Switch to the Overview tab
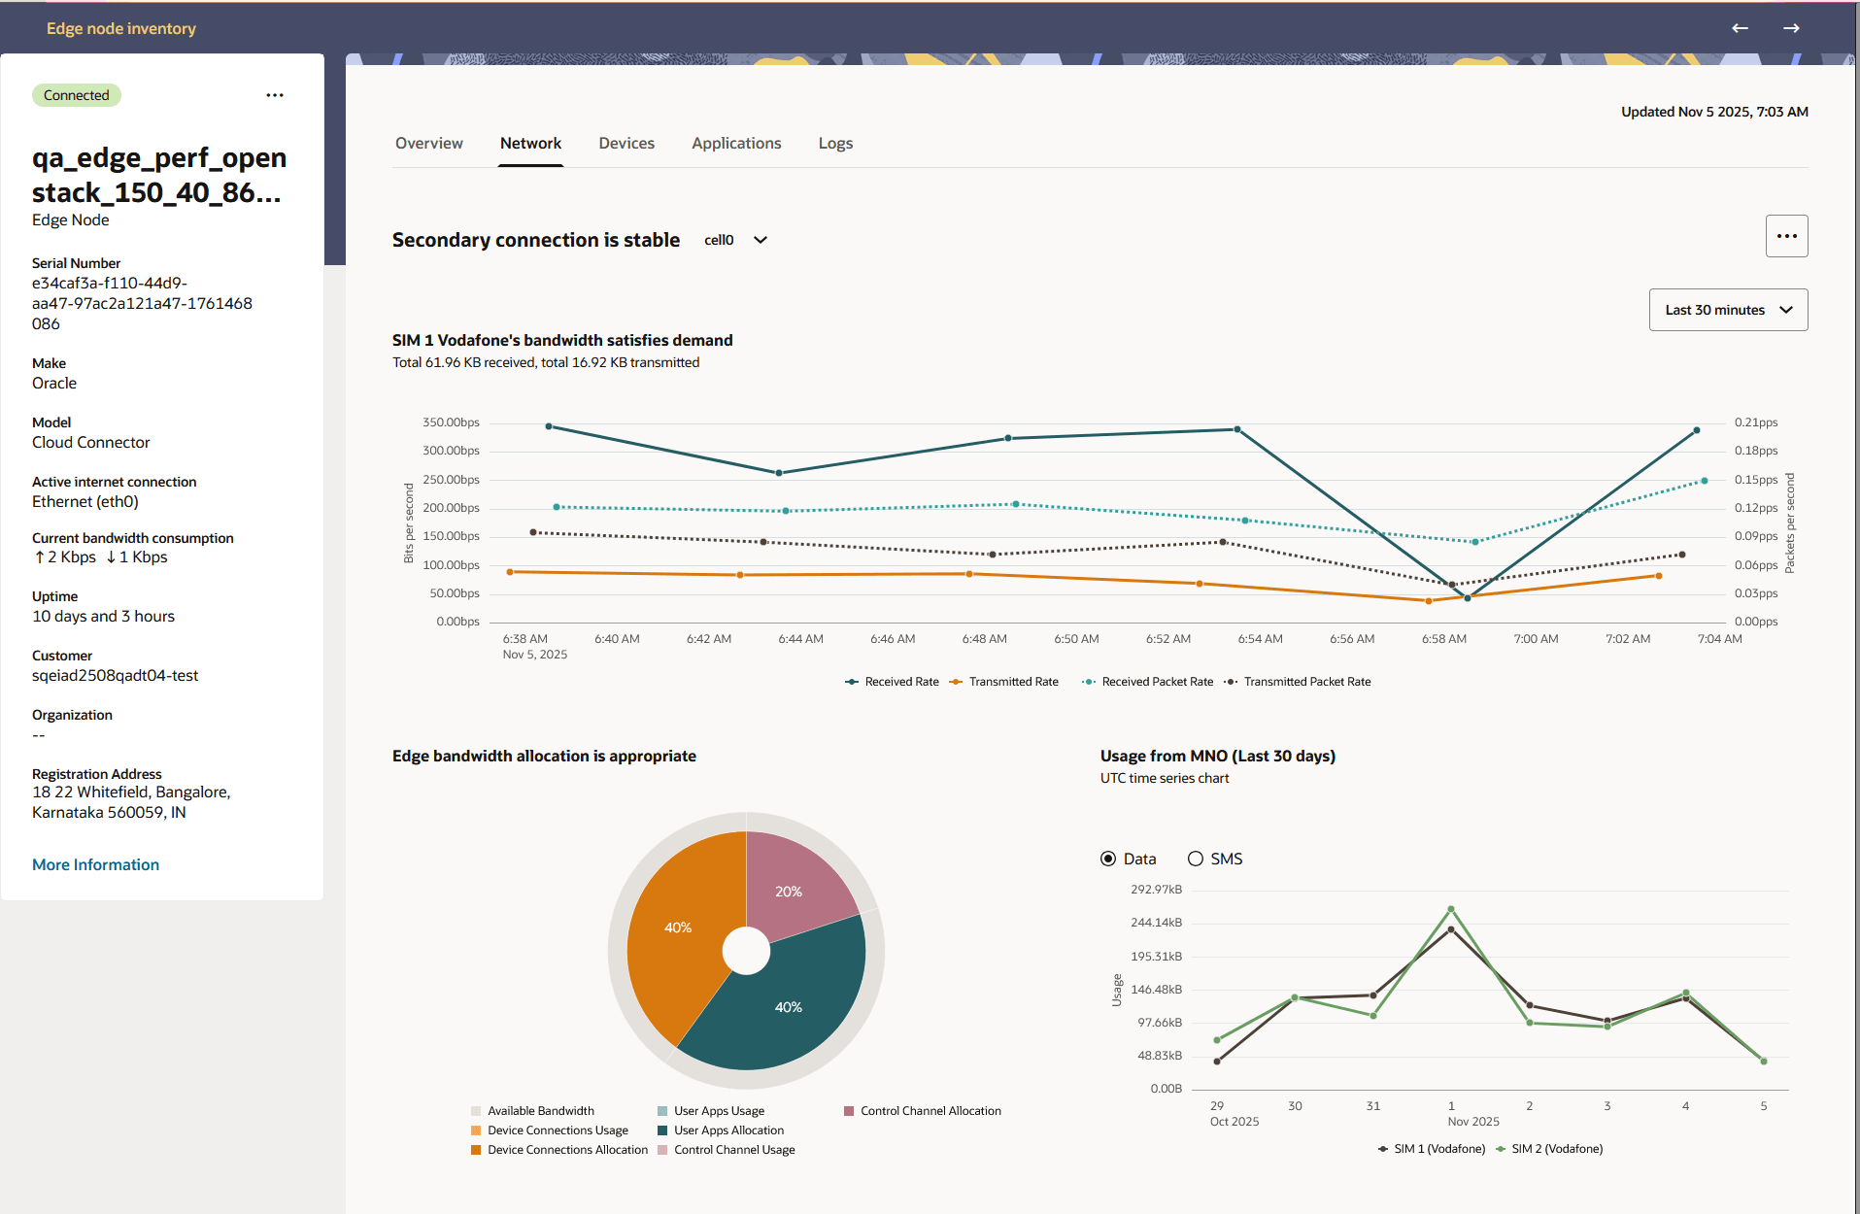This screenshot has height=1214, width=1860. [x=428, y=143]
